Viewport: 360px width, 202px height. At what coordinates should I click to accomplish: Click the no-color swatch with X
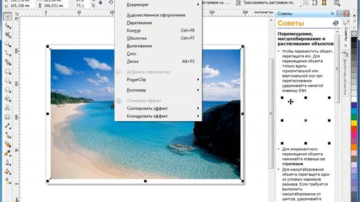point(354,34)
